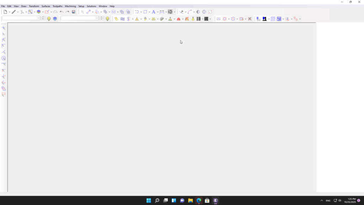Open the Machining menu
This screenshot has height=205, width=364.
coord(70,6)
